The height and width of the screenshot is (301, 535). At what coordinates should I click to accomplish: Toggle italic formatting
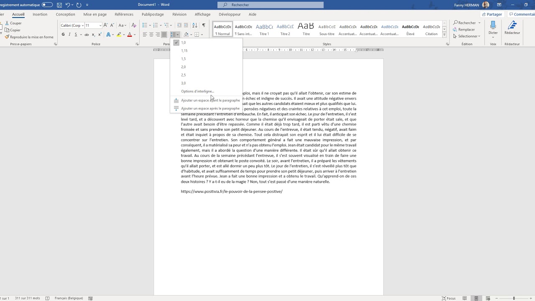click(69, 35)
